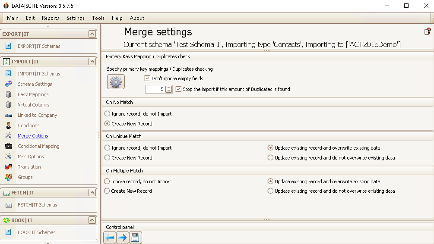Open the Edit menu
The height and width of the screenshot is (244, 434).
coord(30,18)
